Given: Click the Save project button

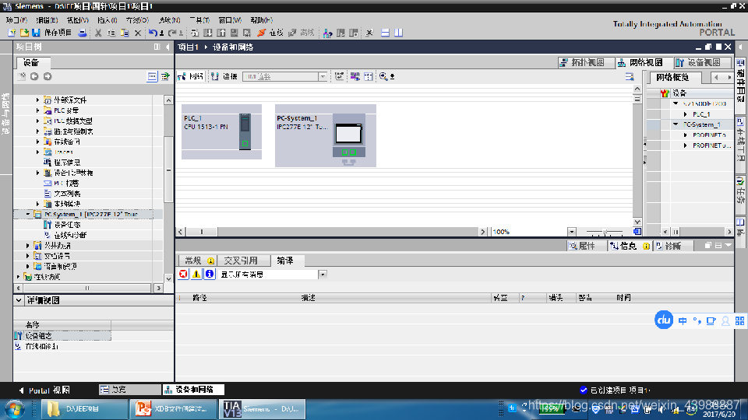Looking at the screenshot, I should [52, 33].
